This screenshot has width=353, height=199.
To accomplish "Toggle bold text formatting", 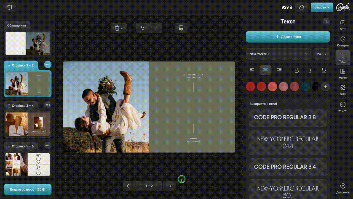I will pos(296,70).
